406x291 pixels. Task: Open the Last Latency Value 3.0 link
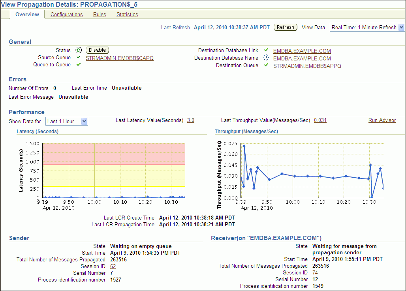190,120
